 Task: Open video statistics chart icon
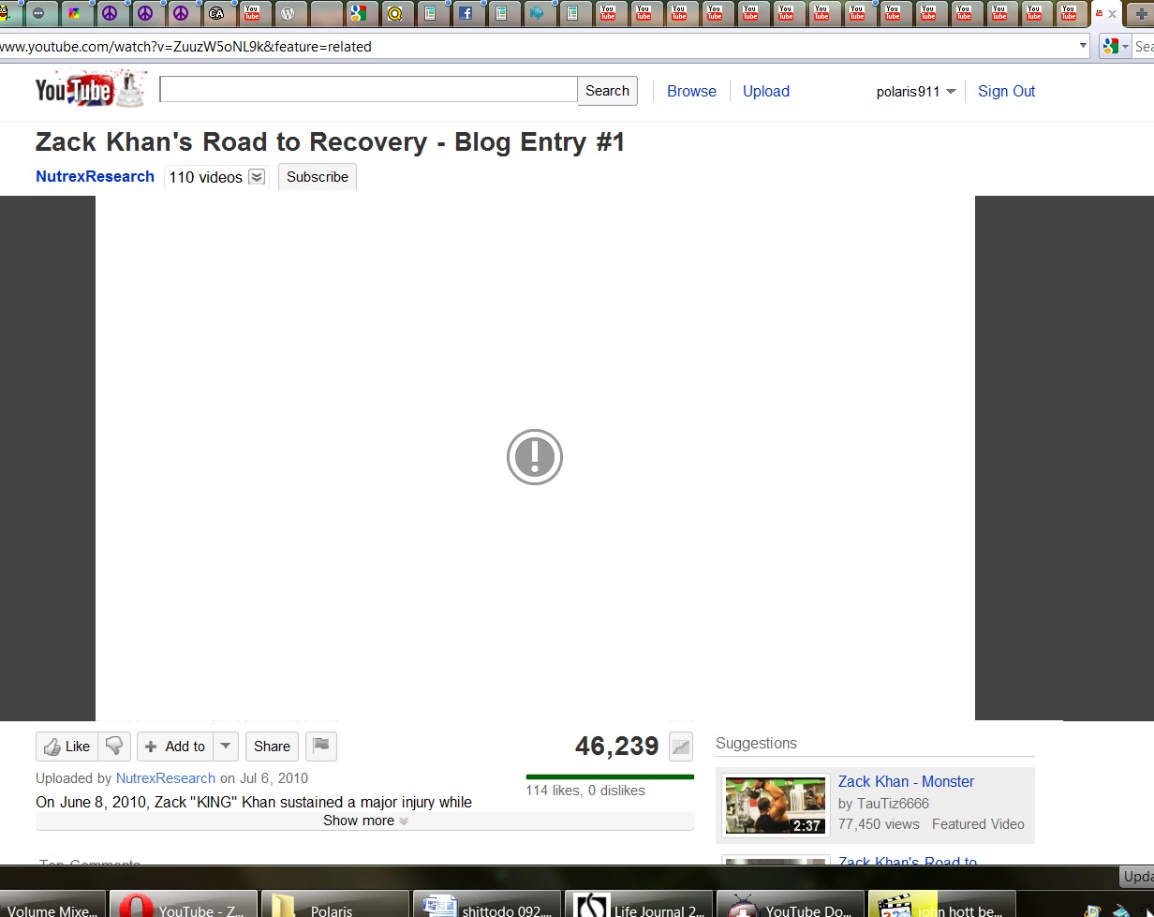click(681, 747)
